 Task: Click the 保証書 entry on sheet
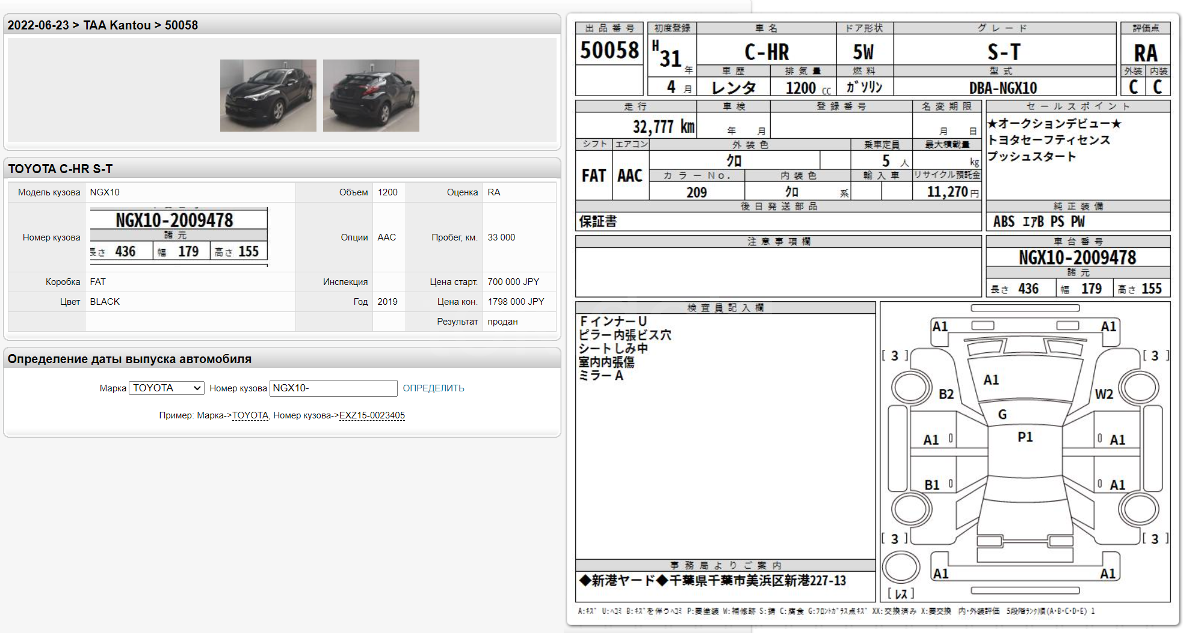coord(598,222)
